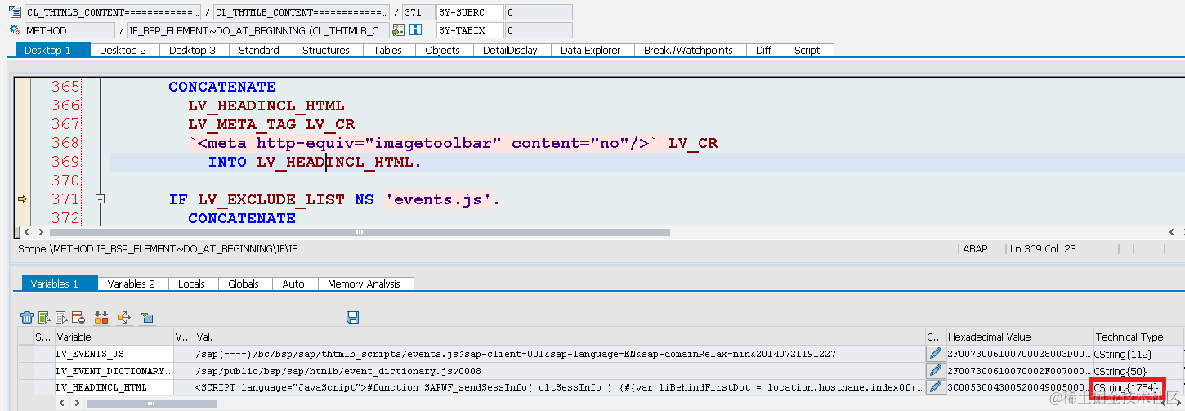Click the Hexadecimal Value column header
This screenshot has height=411, width=1185.
click(1019, 337)
